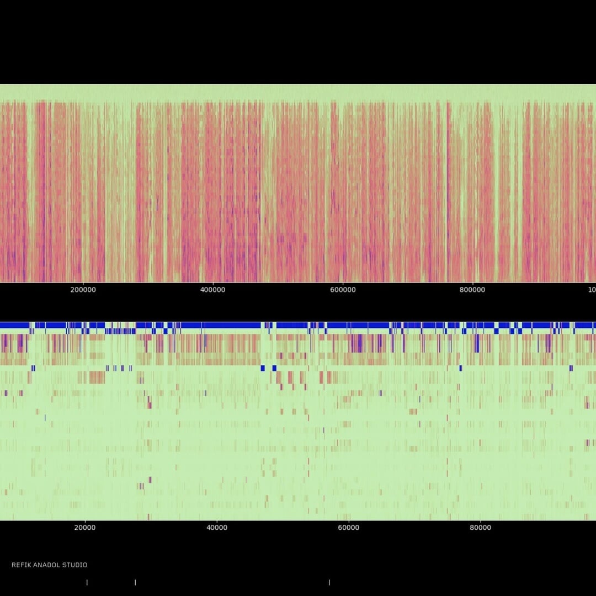
Task: Click the 200000 axis label on upper heatmap
Action: click(83, 290)
